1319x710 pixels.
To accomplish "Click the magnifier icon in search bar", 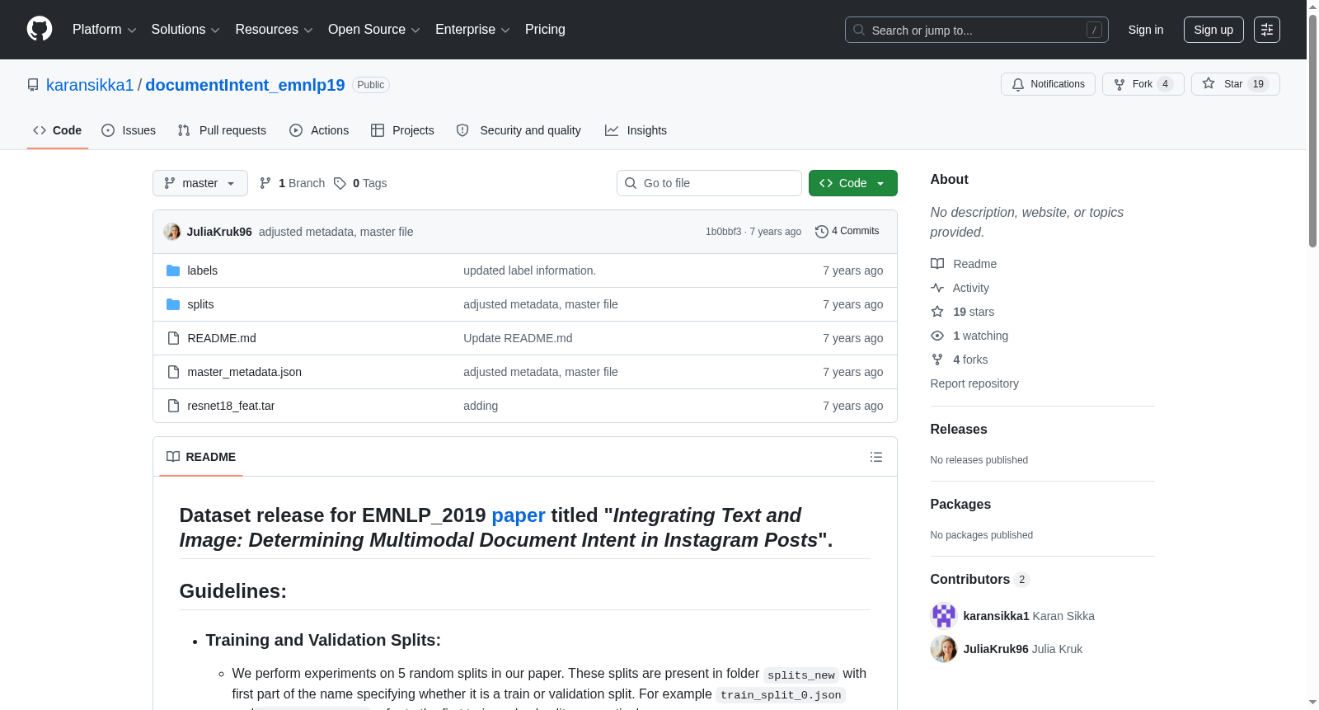I will click(859, 30).
